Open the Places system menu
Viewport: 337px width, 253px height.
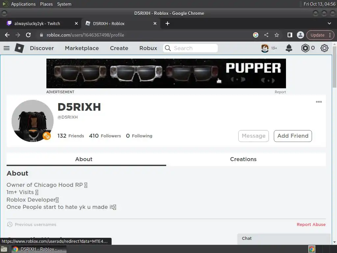point(46,4)
